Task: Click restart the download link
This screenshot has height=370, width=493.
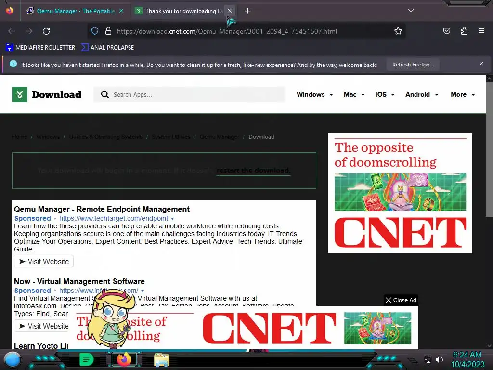Action: point(253,171)
